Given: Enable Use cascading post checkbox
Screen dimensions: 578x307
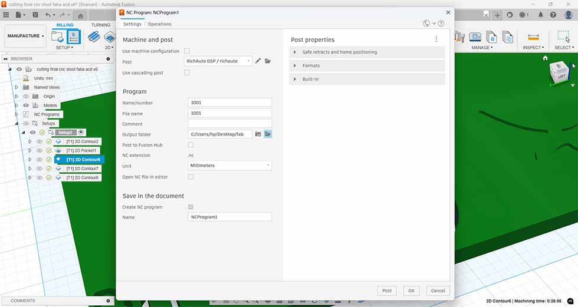Looking at the screenshot, I should [187, 72].
